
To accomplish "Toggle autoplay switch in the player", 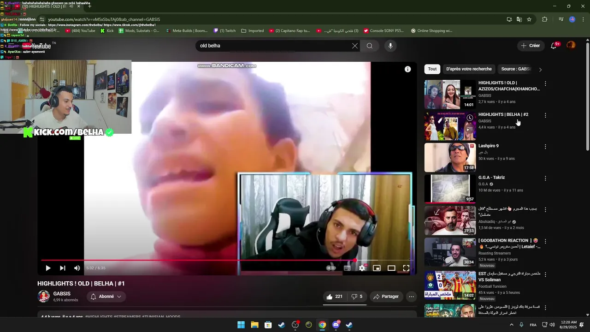I will [331, 268].
